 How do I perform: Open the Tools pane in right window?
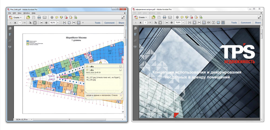tap(234, 23)
